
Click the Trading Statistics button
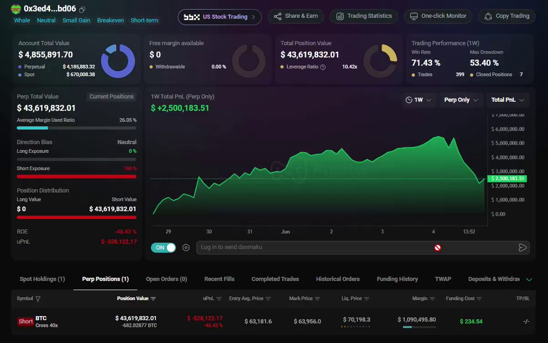(x=364, y=16)
